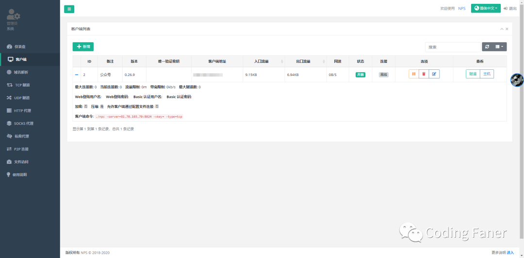524x258 pixels.
Task: Select 客户端 in the sidebar
Action: click(30, 60)
